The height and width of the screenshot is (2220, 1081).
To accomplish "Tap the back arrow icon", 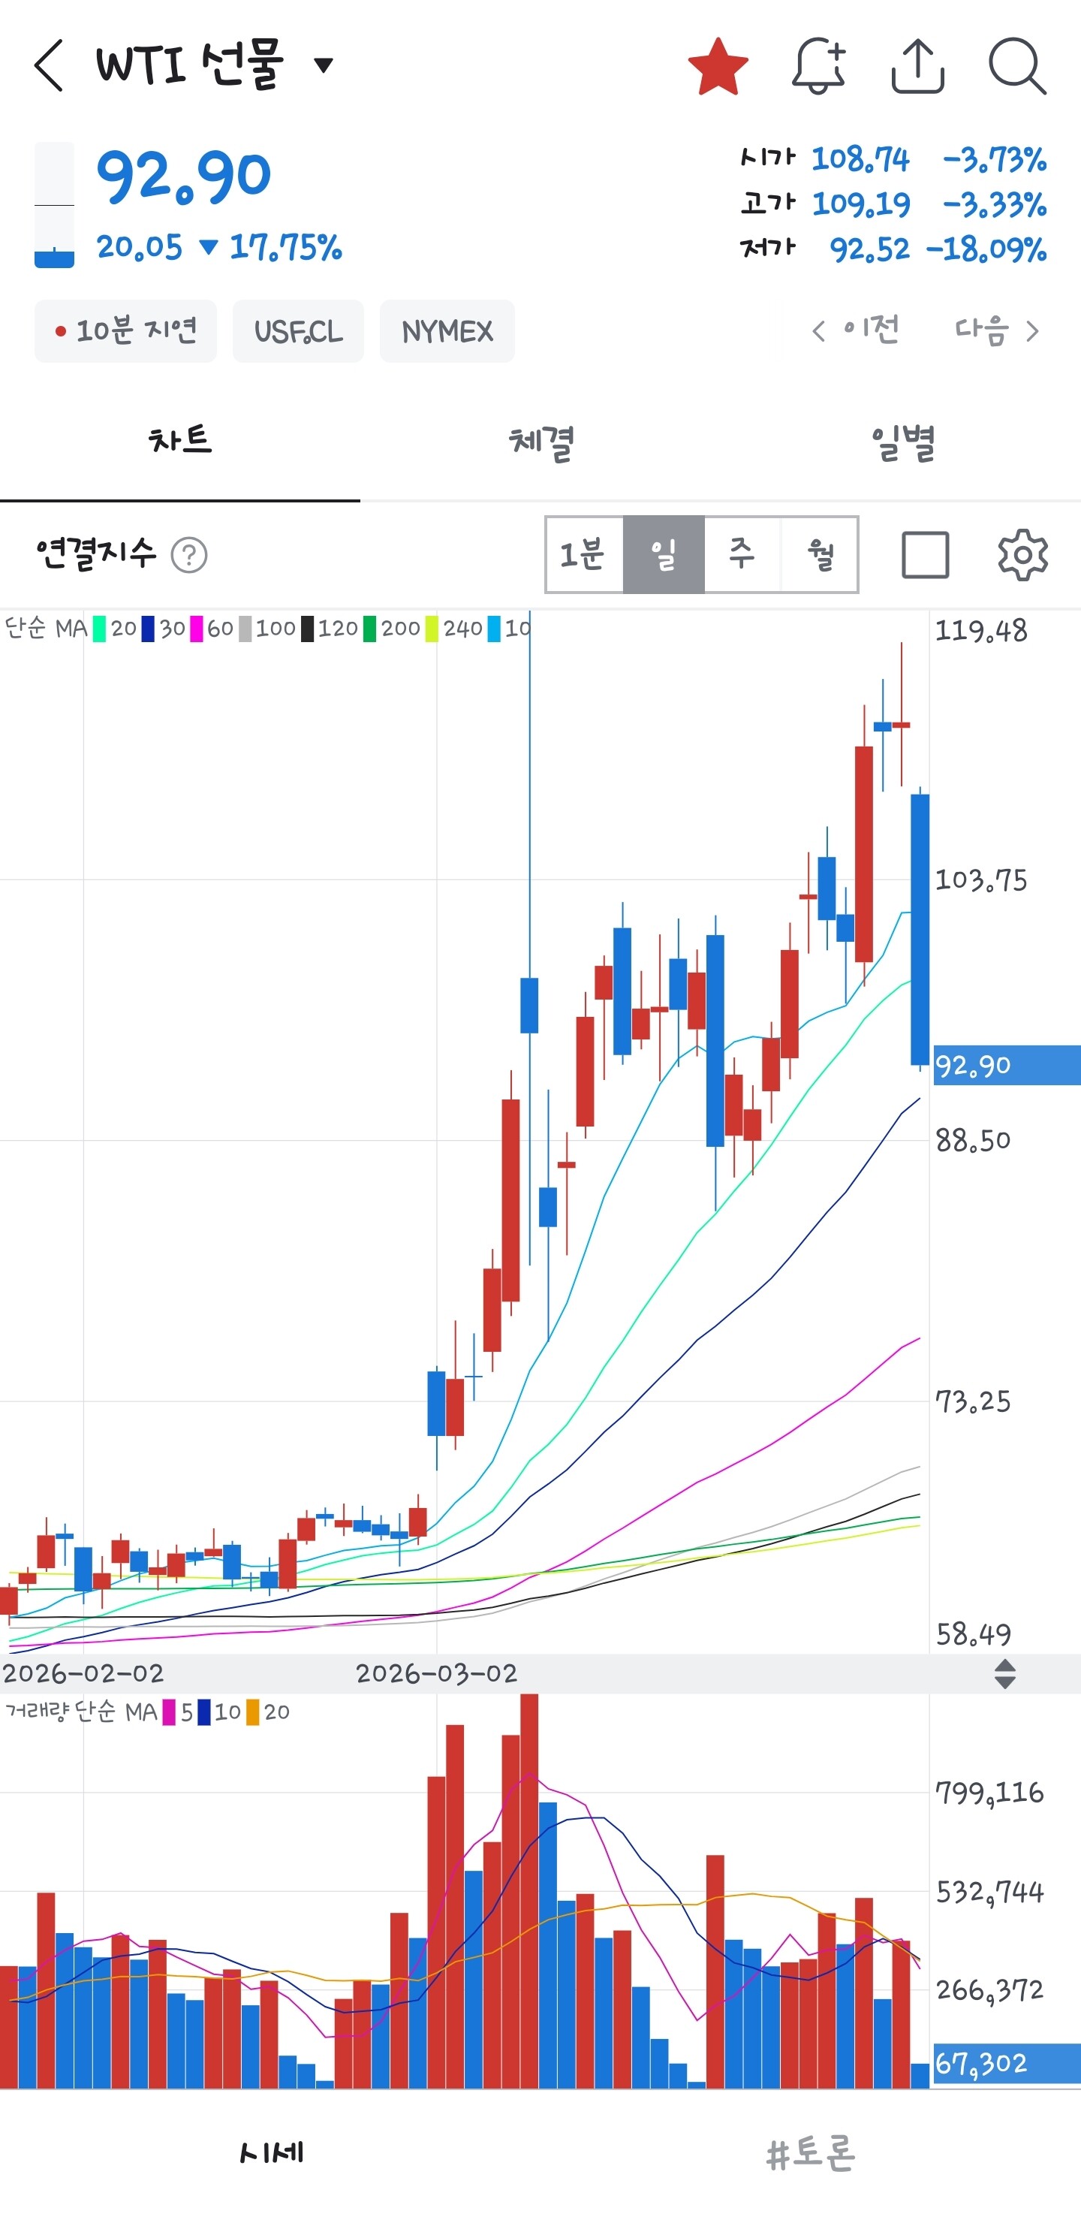I will point(49,65).
